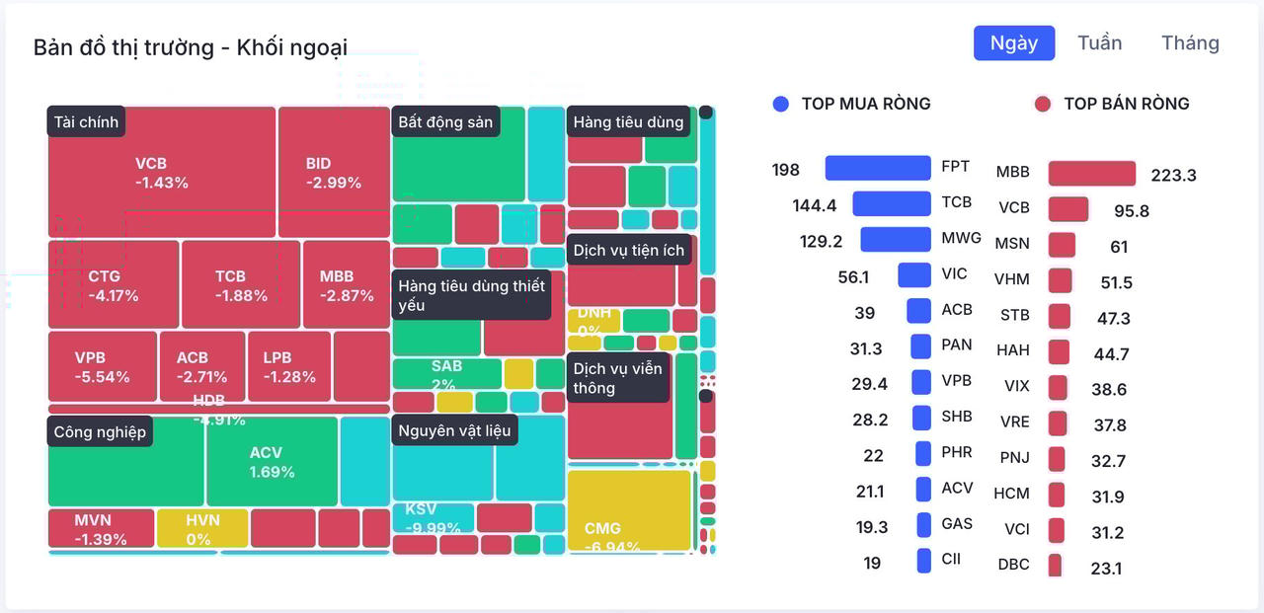Screen dimensions: 1264x613
Task: Open the VPB -5.54% treemap cell
Action: click(x=103, y=366)
